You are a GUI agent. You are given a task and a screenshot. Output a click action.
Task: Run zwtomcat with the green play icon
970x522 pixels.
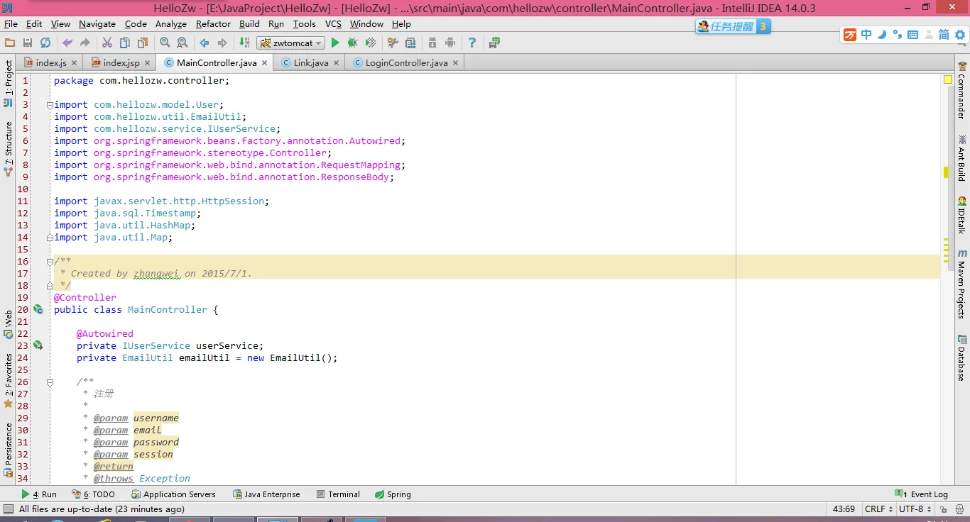[x=335, y=43]
